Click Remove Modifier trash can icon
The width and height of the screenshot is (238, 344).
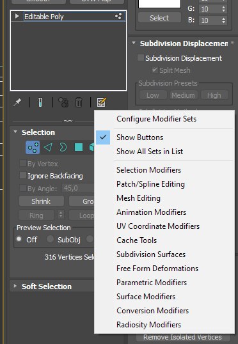pos(79,102)
